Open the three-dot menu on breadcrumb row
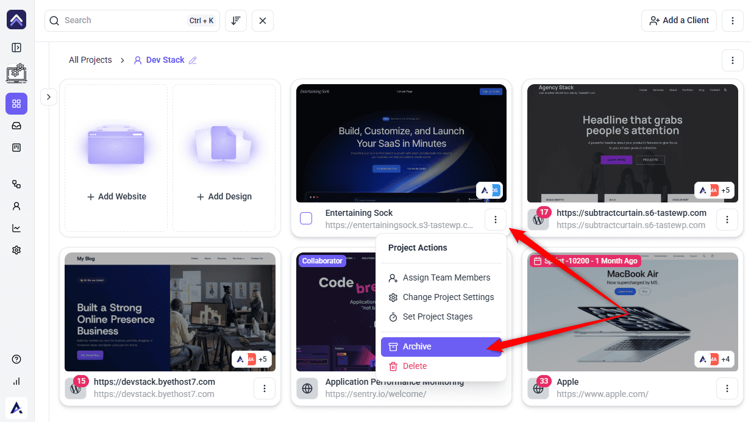This screenshot has height=422, width=751. [733, 60]
